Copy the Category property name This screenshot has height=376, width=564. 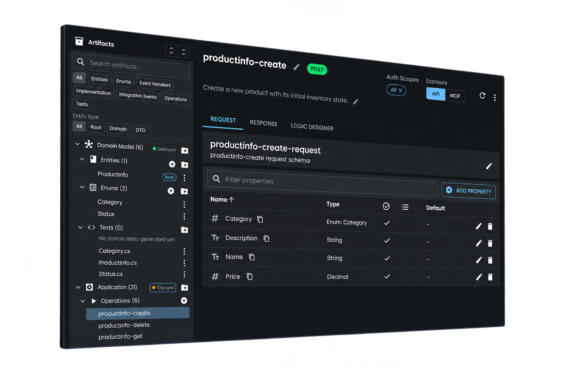click(x=260, y=219)
